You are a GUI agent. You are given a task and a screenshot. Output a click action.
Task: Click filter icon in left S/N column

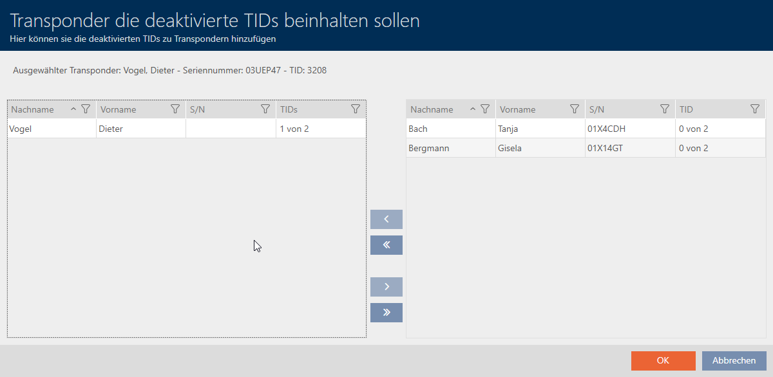(x=265, y=109)
